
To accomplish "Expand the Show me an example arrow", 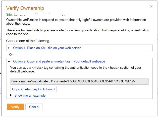I will [x=11, y=95].
